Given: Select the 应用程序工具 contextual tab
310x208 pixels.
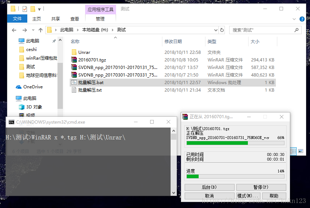Looking at the screenshot, I should click(101, 9).
